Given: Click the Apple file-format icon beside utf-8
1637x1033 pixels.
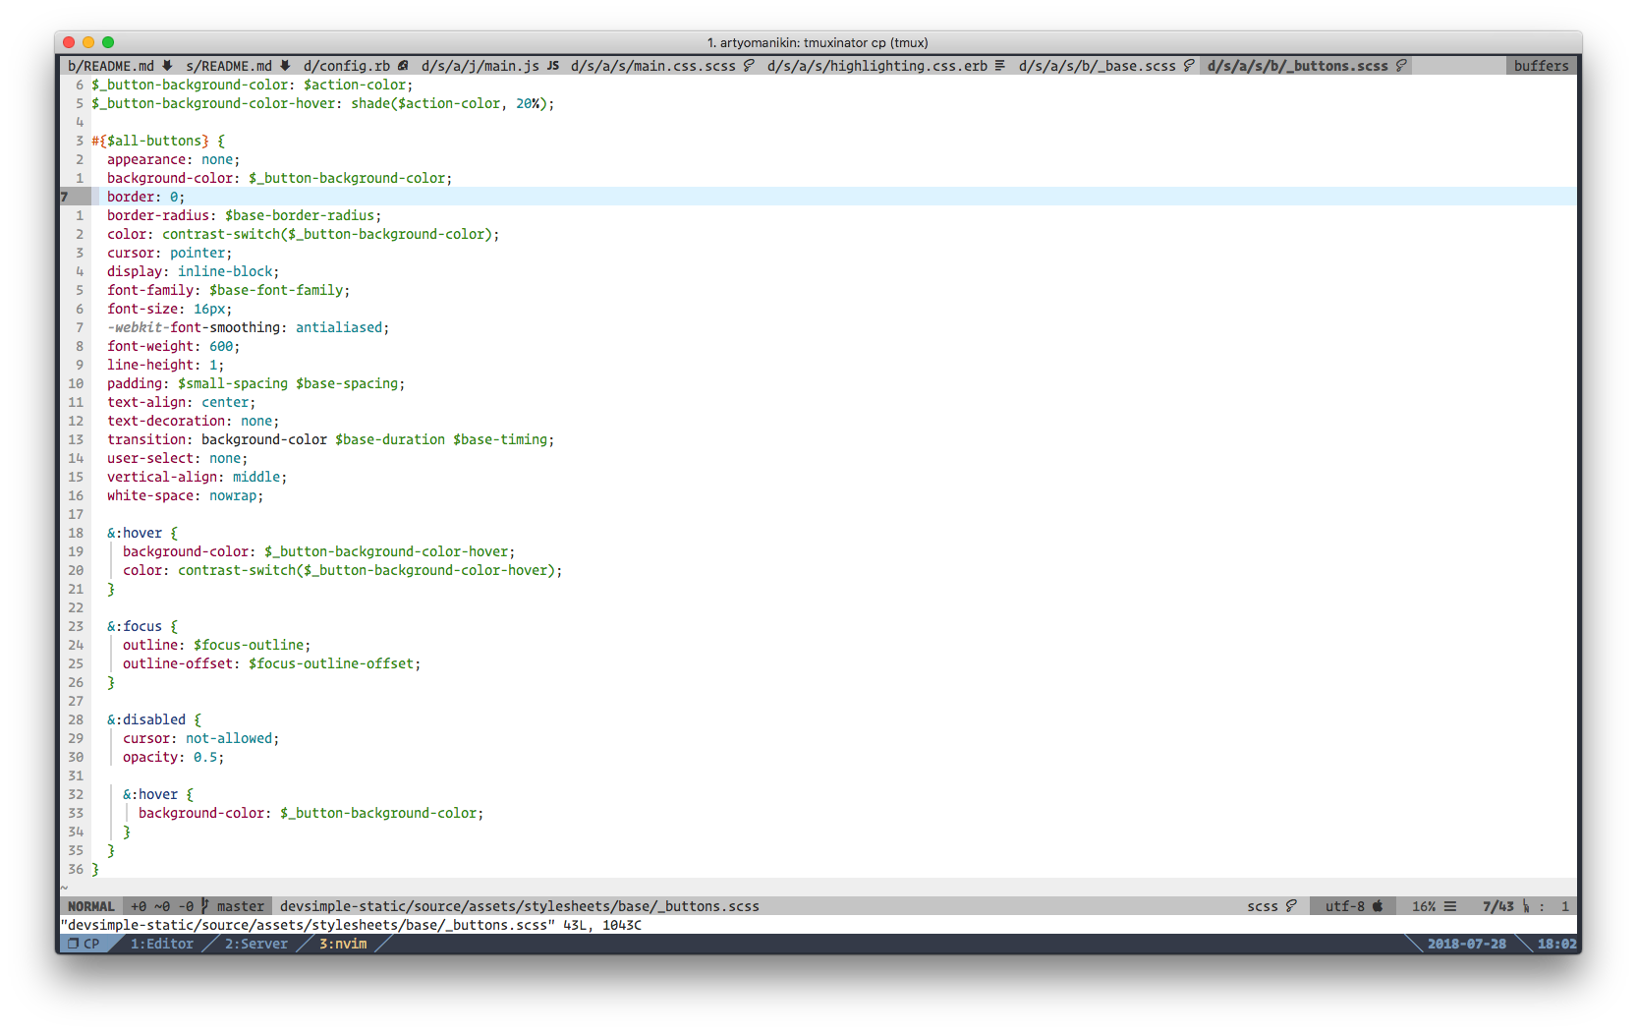Looking at the screenshot, I should click(x=1378, y=906).
